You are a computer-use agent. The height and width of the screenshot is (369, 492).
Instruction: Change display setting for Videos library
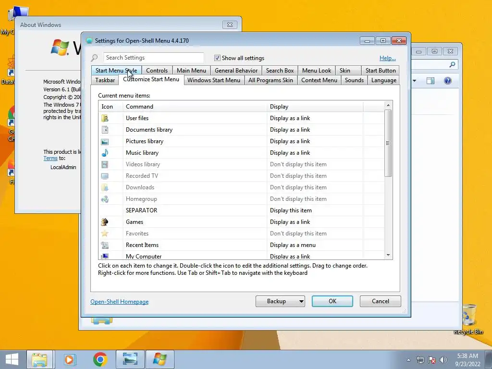[x=315, y=164]
